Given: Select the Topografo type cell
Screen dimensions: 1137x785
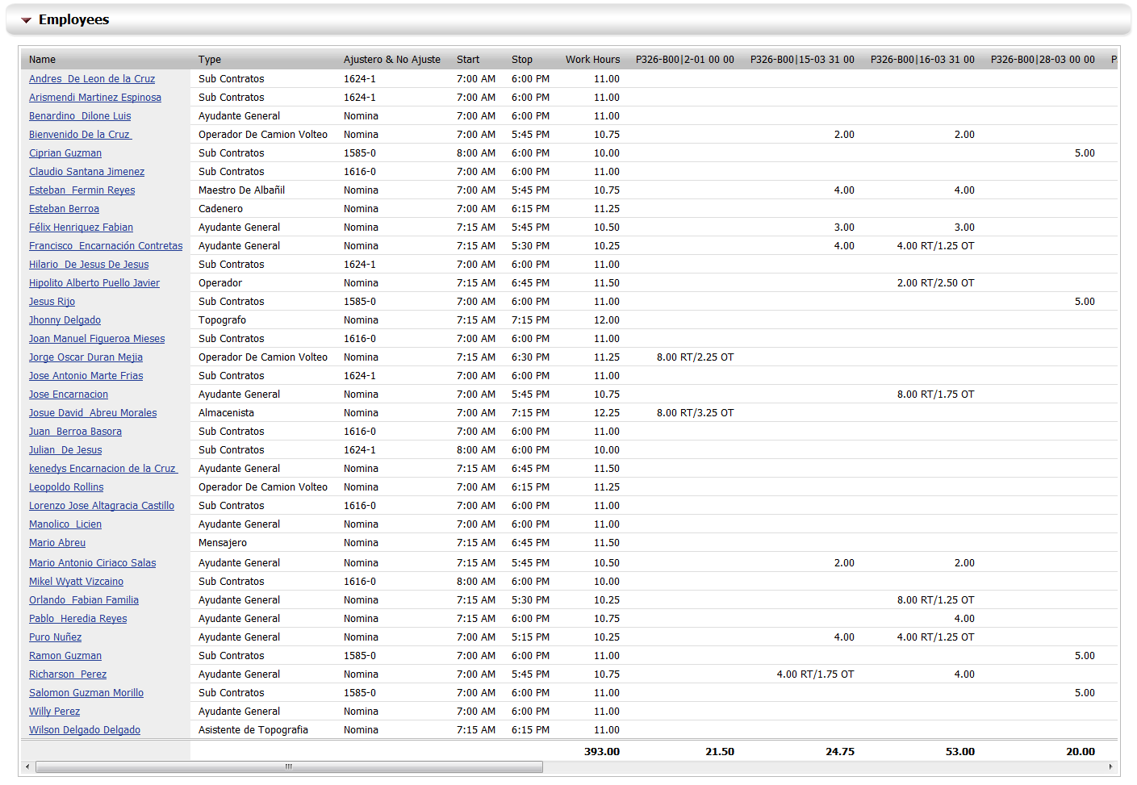Looking at the screenshot, I should click(223, 320).
